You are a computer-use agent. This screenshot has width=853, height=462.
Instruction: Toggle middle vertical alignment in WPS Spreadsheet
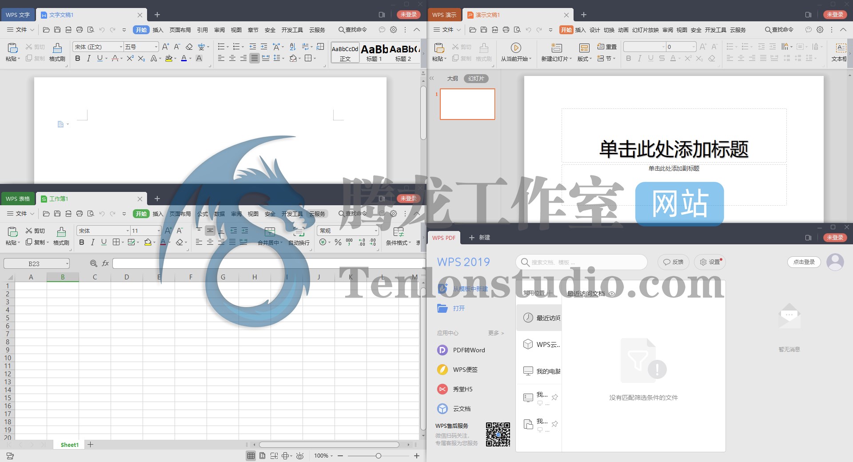tap(210, 231)
